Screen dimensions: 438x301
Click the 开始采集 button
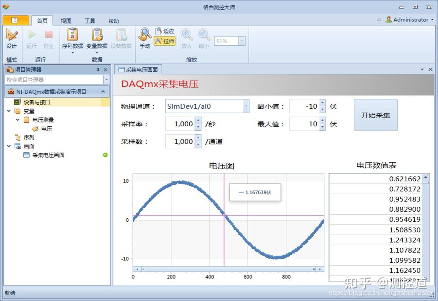pos(375,114)
